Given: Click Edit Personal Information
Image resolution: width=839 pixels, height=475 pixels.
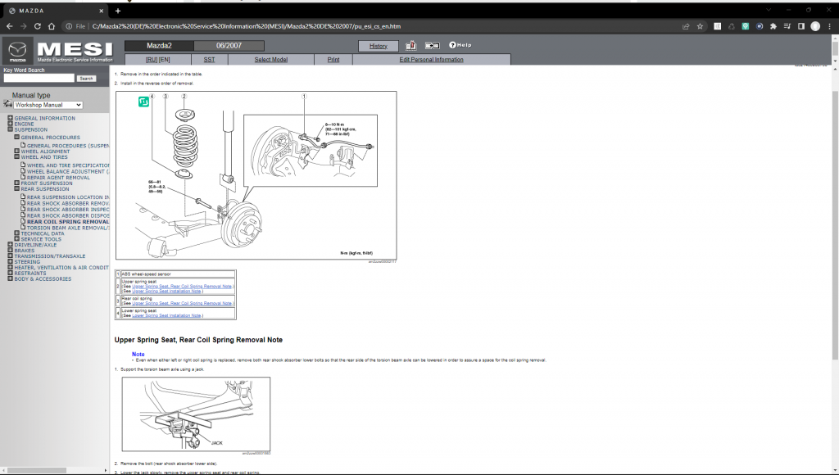Looking at the screenshot, I should pos(432,59).
